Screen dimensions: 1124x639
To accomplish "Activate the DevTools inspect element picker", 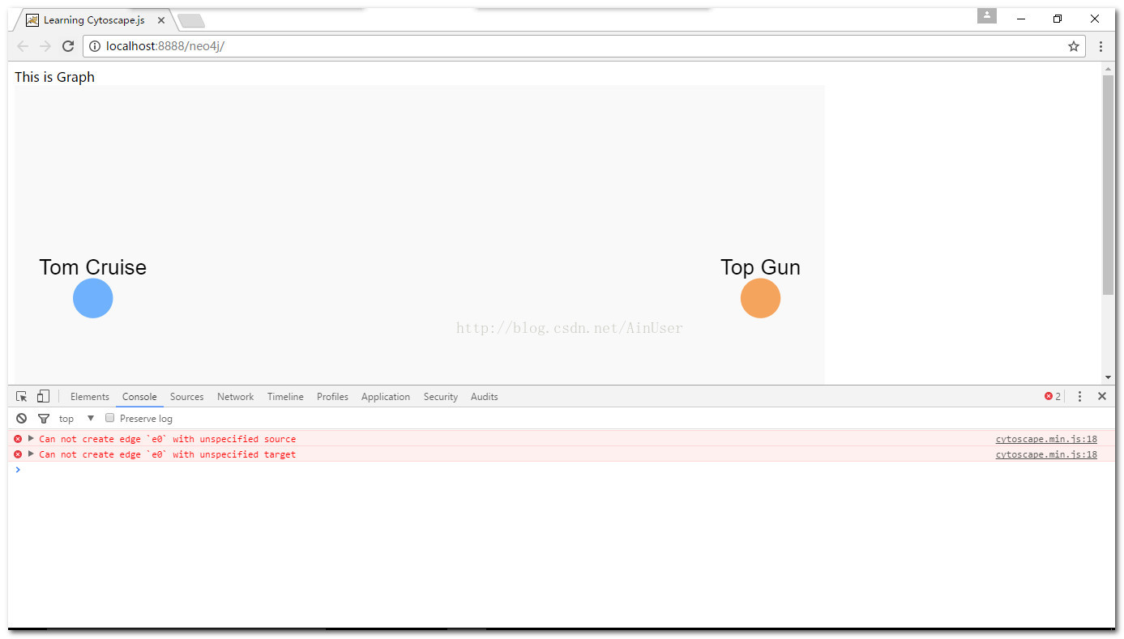I will coord(22,396).
